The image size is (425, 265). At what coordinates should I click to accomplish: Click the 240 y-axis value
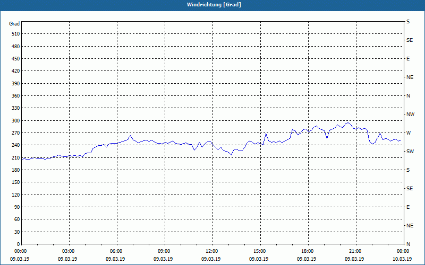click(x=16, y=145)
